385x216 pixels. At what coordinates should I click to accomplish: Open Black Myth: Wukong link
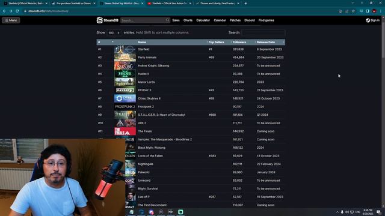coord(152,148)
